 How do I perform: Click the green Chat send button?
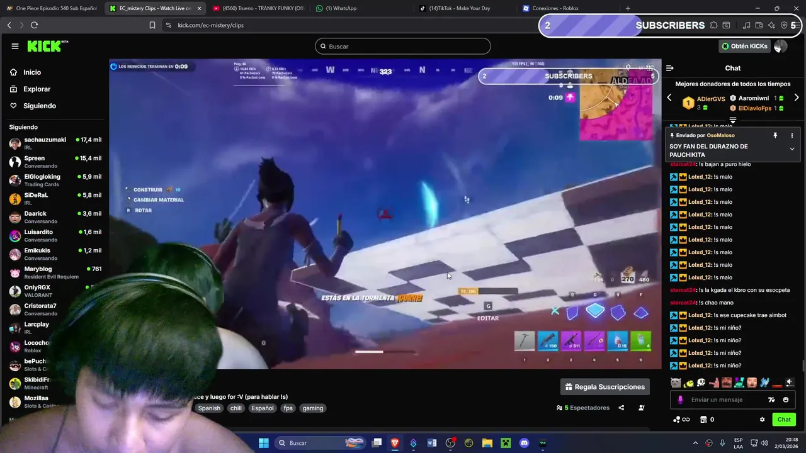coord(784,420)
